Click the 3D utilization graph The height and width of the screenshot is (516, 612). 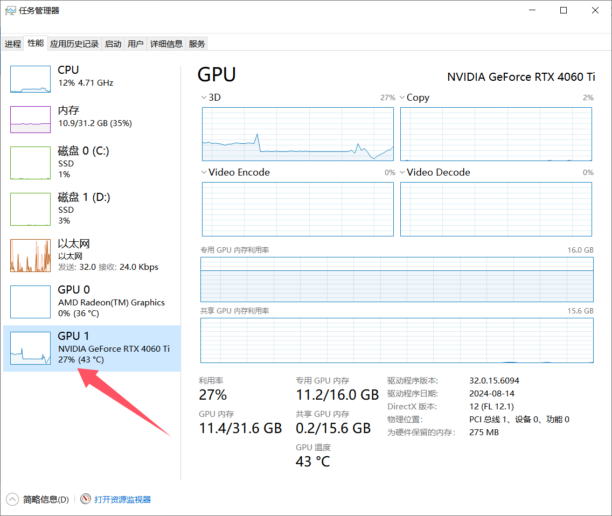point(298,134)
